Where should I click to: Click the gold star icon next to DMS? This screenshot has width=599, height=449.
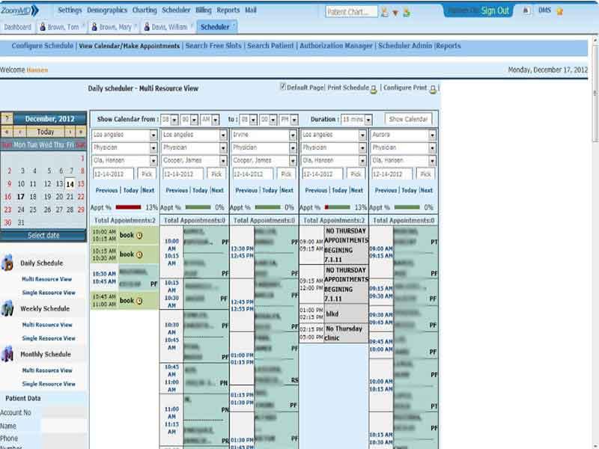click(x=559, y=11)
